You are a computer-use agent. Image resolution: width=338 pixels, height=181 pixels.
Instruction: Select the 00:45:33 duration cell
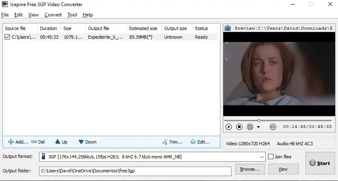click(x=49, y=37)
